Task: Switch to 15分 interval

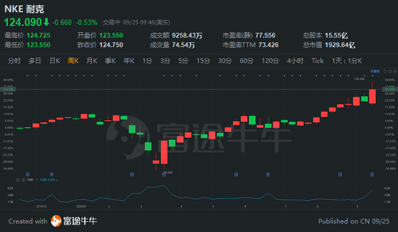Action: [x=203, y=61]
